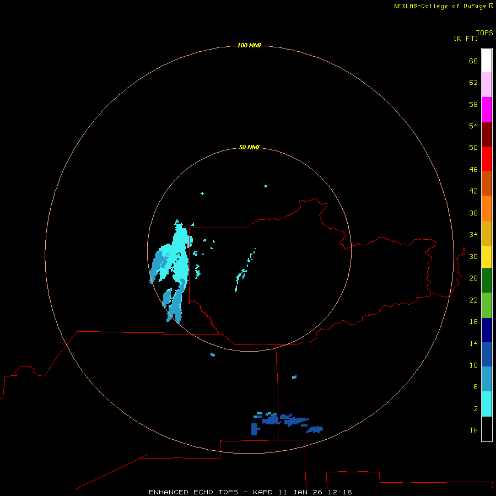
Task: Click the legend value 50
Action: 473,147
